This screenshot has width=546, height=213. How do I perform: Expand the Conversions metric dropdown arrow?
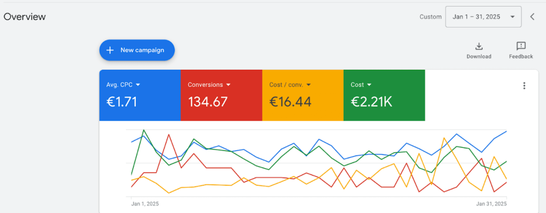point(228,85)
